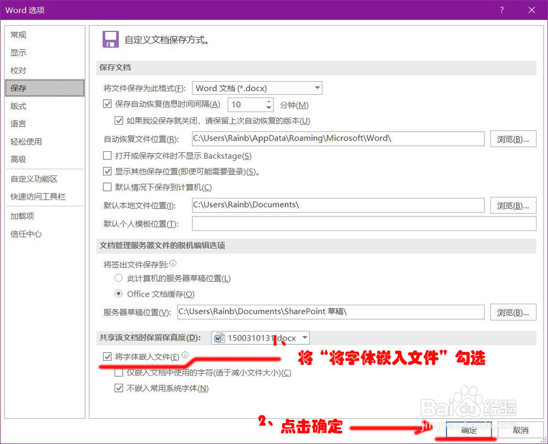
Task: Open the dialog Help question mark
Action: [501, 10]
